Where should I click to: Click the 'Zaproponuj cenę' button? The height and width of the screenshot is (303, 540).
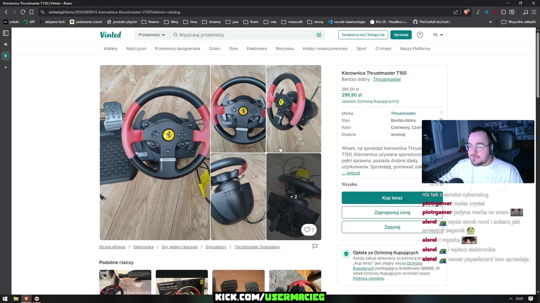[x=392, y=213]
